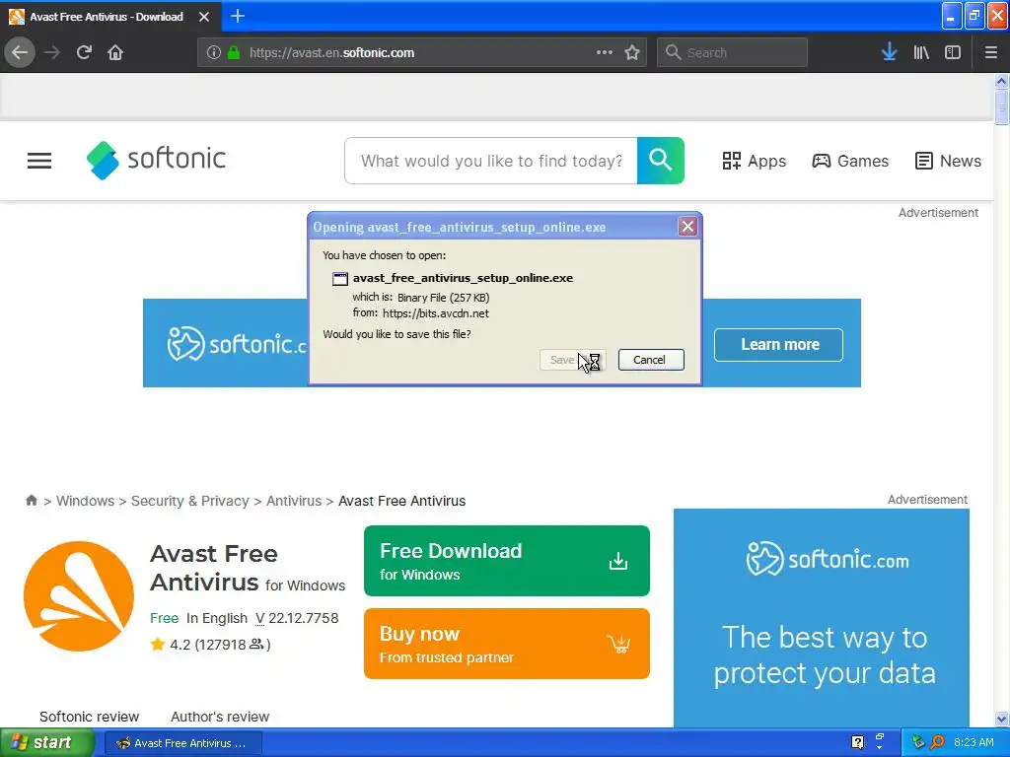Screen dimensions: 1010x757
Task: Open the Games section
Action: point(849,161)
